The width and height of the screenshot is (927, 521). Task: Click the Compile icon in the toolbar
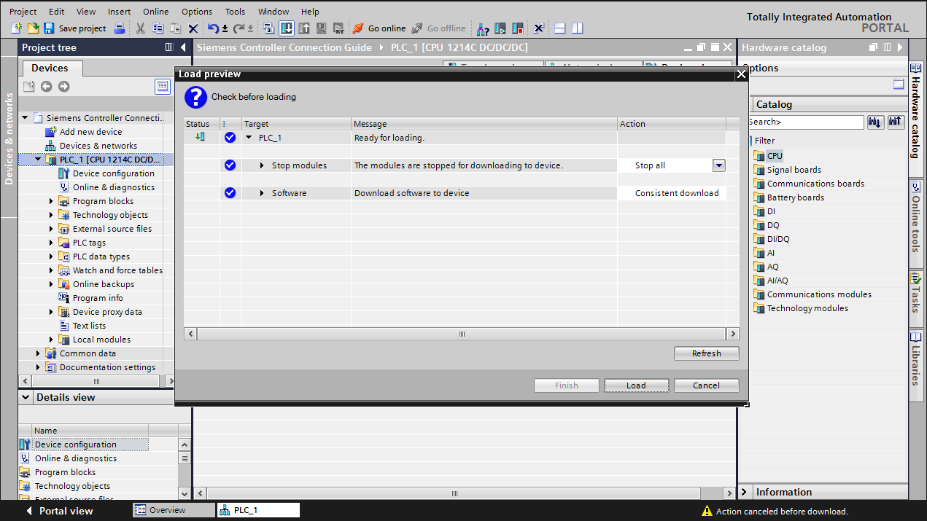pyautogui.click(x=268, y=28)
